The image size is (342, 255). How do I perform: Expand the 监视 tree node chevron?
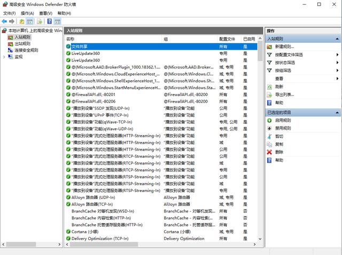click(x=4, y=57)
